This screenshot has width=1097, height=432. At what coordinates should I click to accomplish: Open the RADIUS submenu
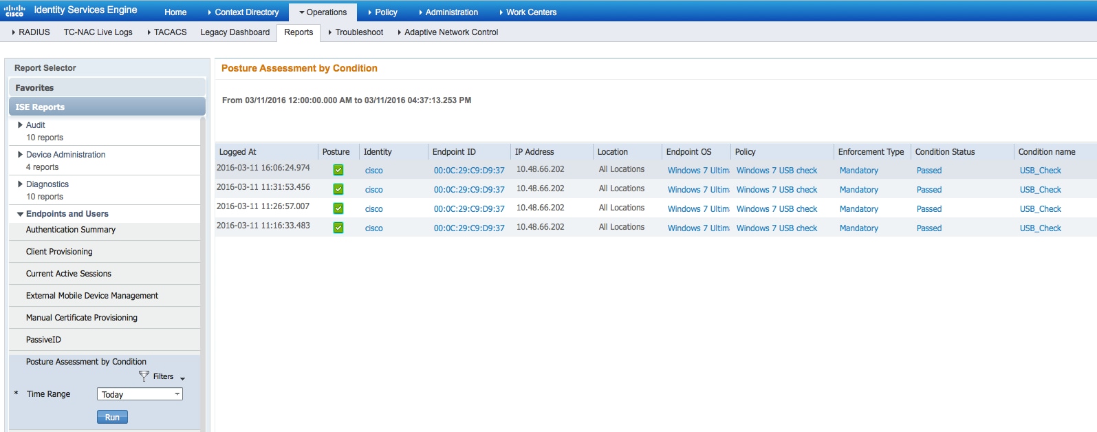[x=31, y=32]
